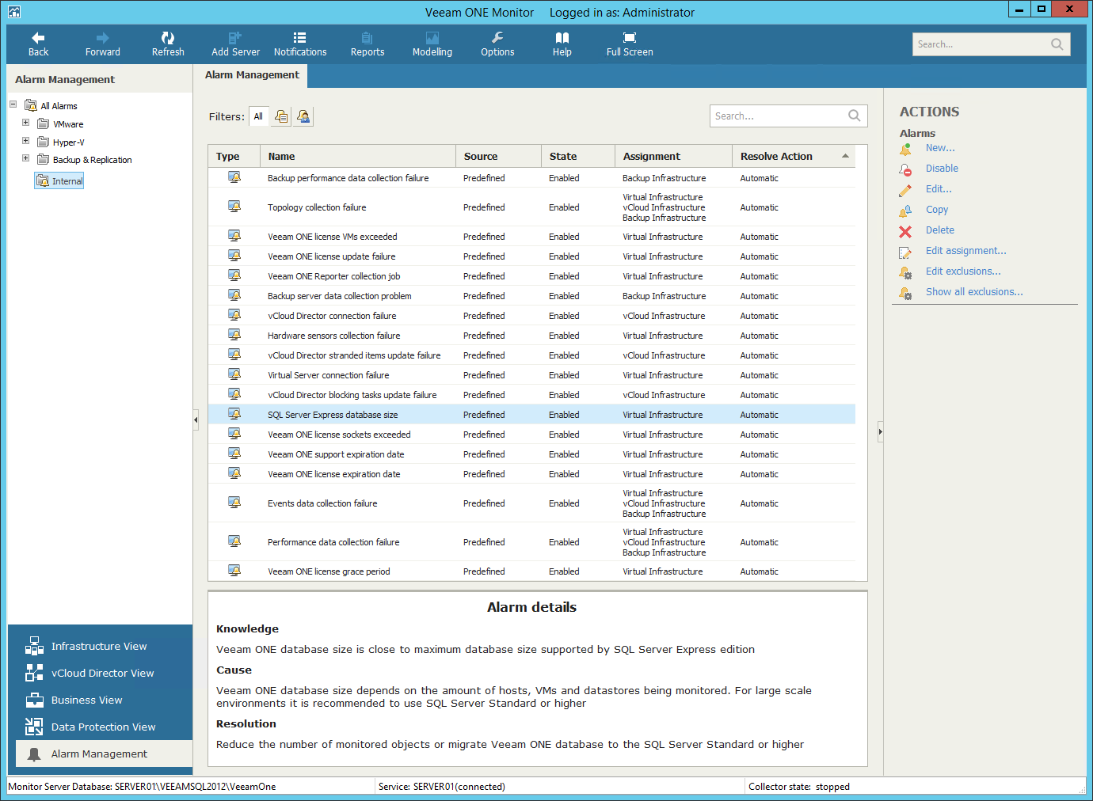Click the Business View icon
The height and width of the screenshot is (801, 1093).
tap(34, 700)
